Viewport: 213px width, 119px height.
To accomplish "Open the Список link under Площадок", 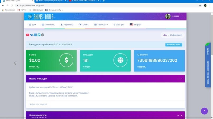I will coord(87,67).
